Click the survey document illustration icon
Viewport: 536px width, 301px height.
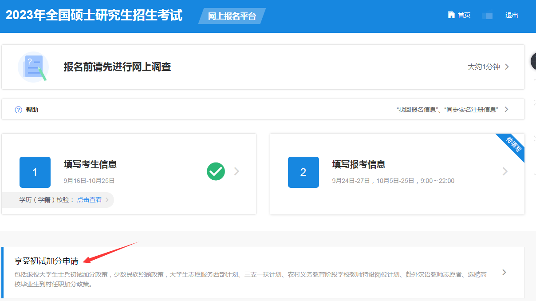pyautogui.click(x=33, y=67)
